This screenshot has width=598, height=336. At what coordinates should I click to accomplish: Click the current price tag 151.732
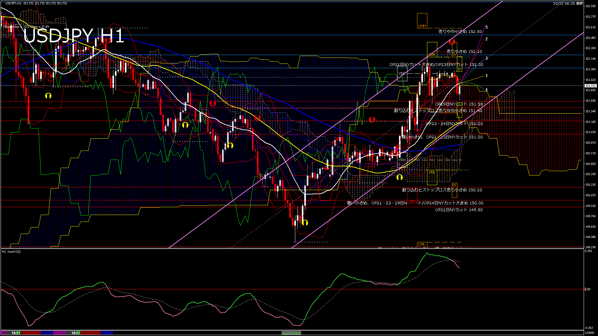click(x=590, y=86)
